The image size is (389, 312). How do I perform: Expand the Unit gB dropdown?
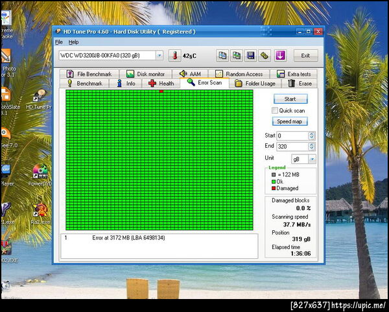click(x=312, y=159)
